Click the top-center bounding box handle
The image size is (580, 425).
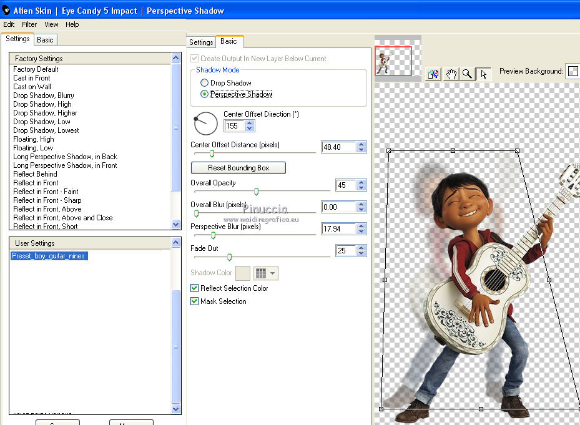(453, 151)
